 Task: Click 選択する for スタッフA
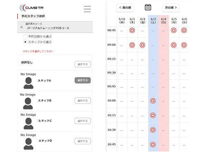click(x=83, y=80)
